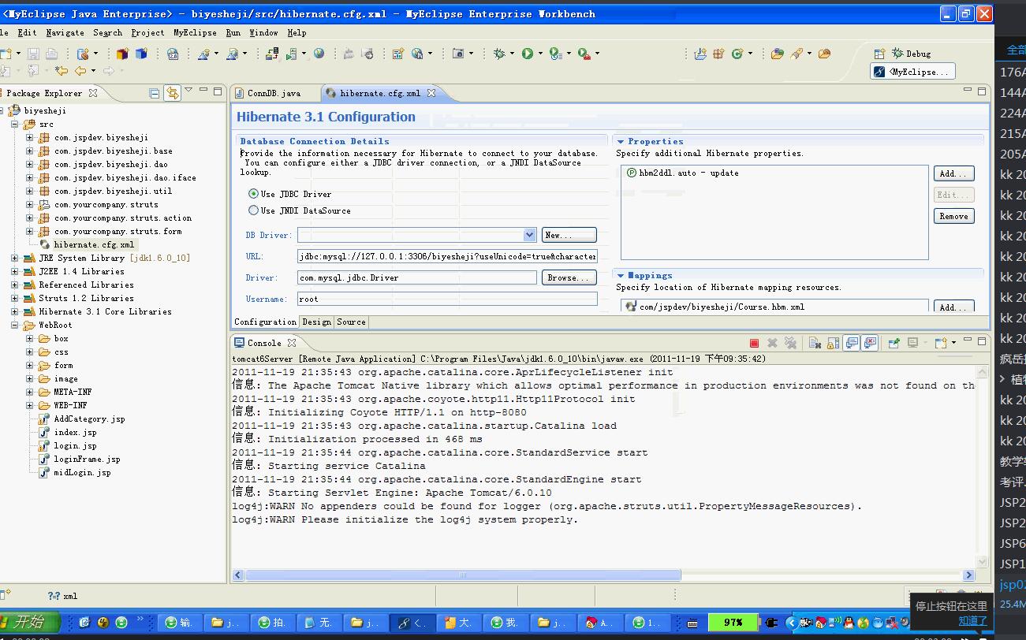The width and height of the screenshot is (1026, 640).
Task: Click the MyEclipse perspective button
Action: click(x=912, y=72)
